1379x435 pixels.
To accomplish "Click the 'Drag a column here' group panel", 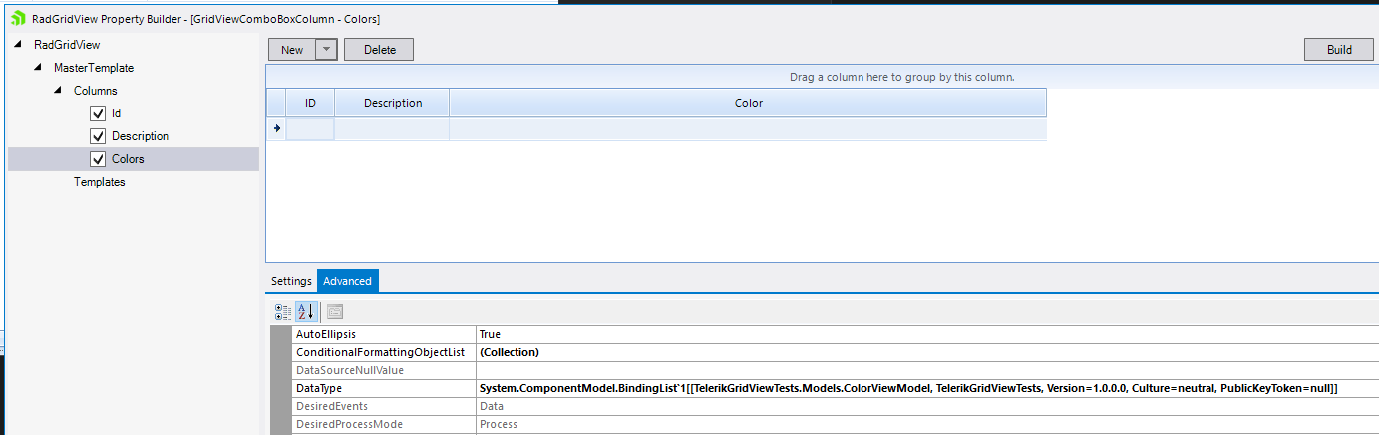I will tap(823, 77).
